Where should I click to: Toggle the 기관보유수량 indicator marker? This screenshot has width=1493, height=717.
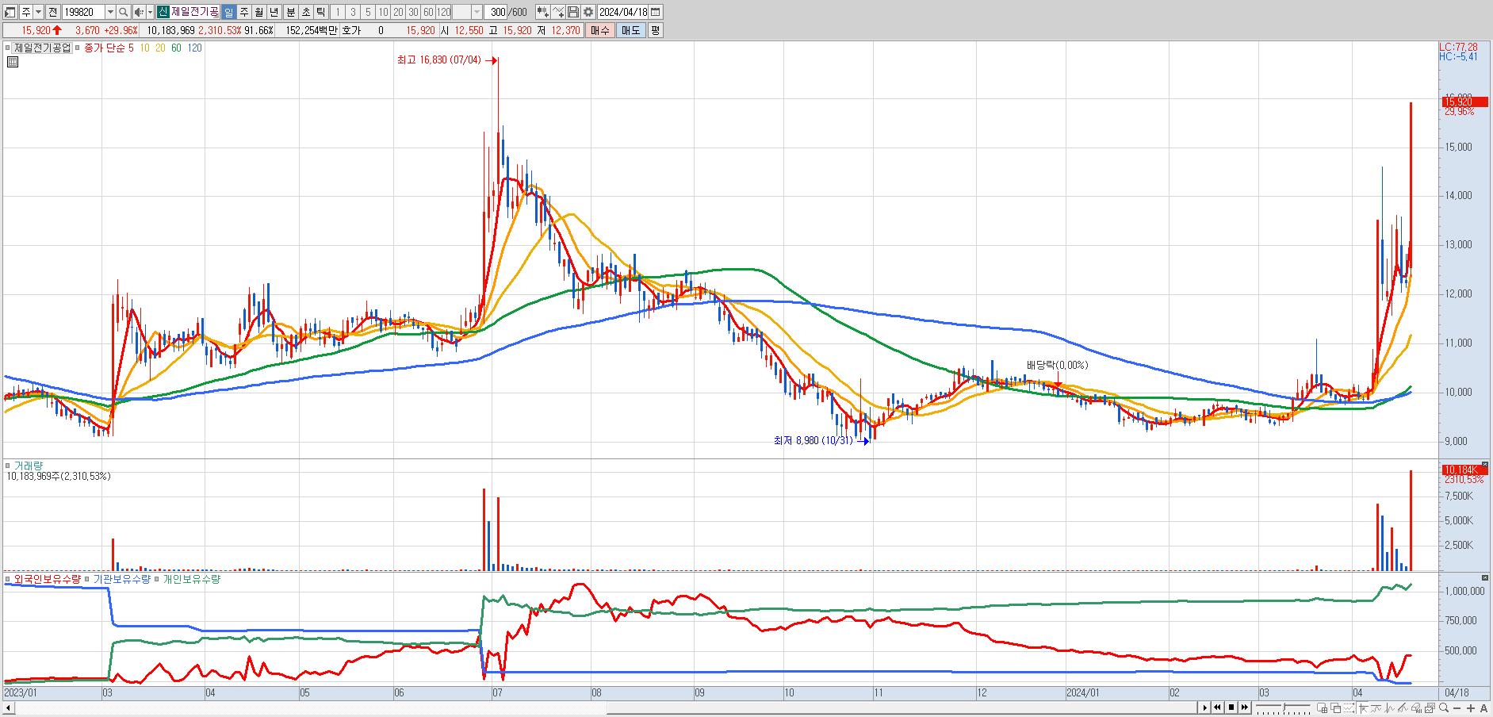[x=87, y=579]
